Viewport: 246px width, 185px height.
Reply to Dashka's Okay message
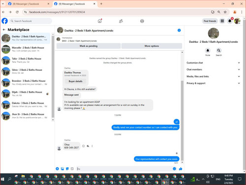pyautogui.click(x=88, y=146)
